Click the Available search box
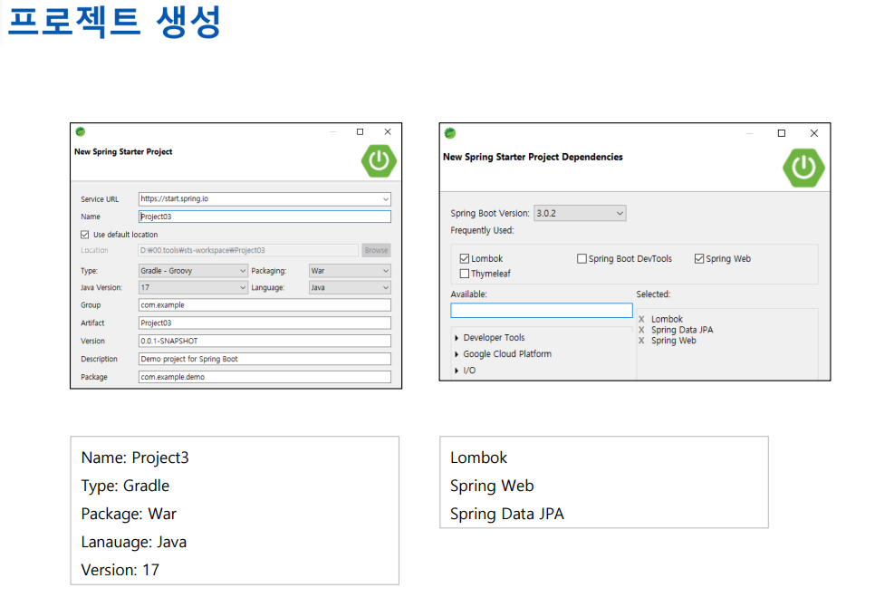Screen dimensions: 894x607 542,311
